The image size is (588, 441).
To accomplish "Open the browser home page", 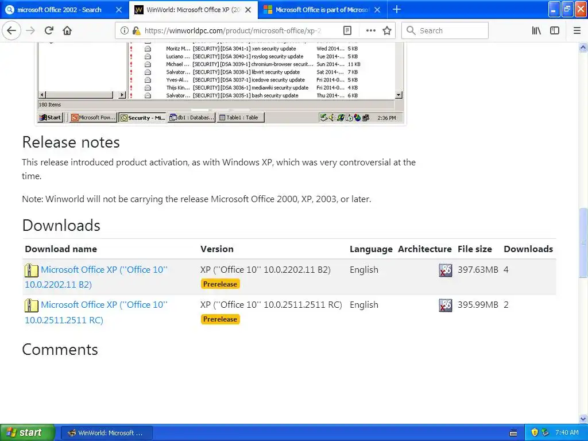I will pyautogui.click(x=67, y=30).
